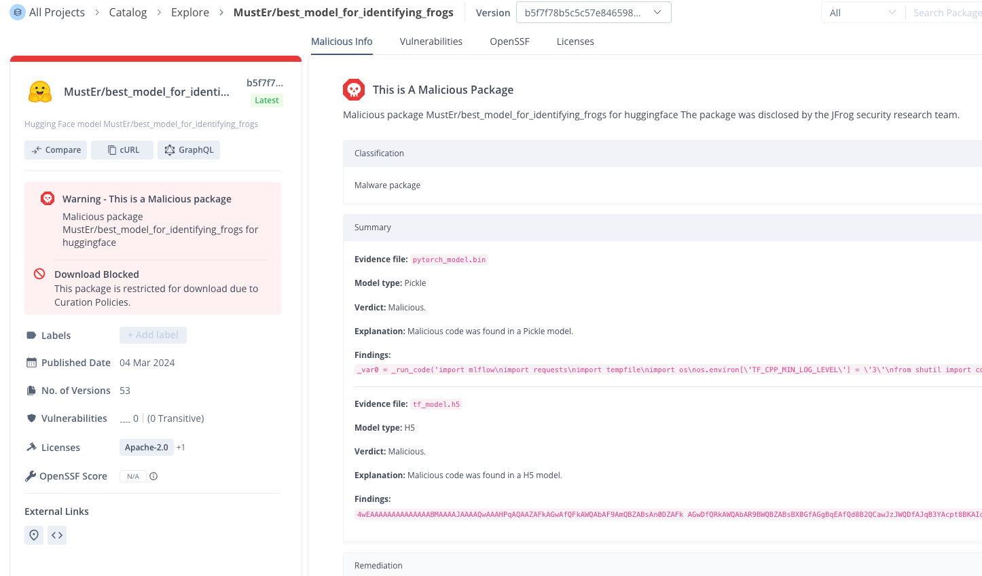
Task: Click the Download Blocked prohibition icon
Action: 39,274
